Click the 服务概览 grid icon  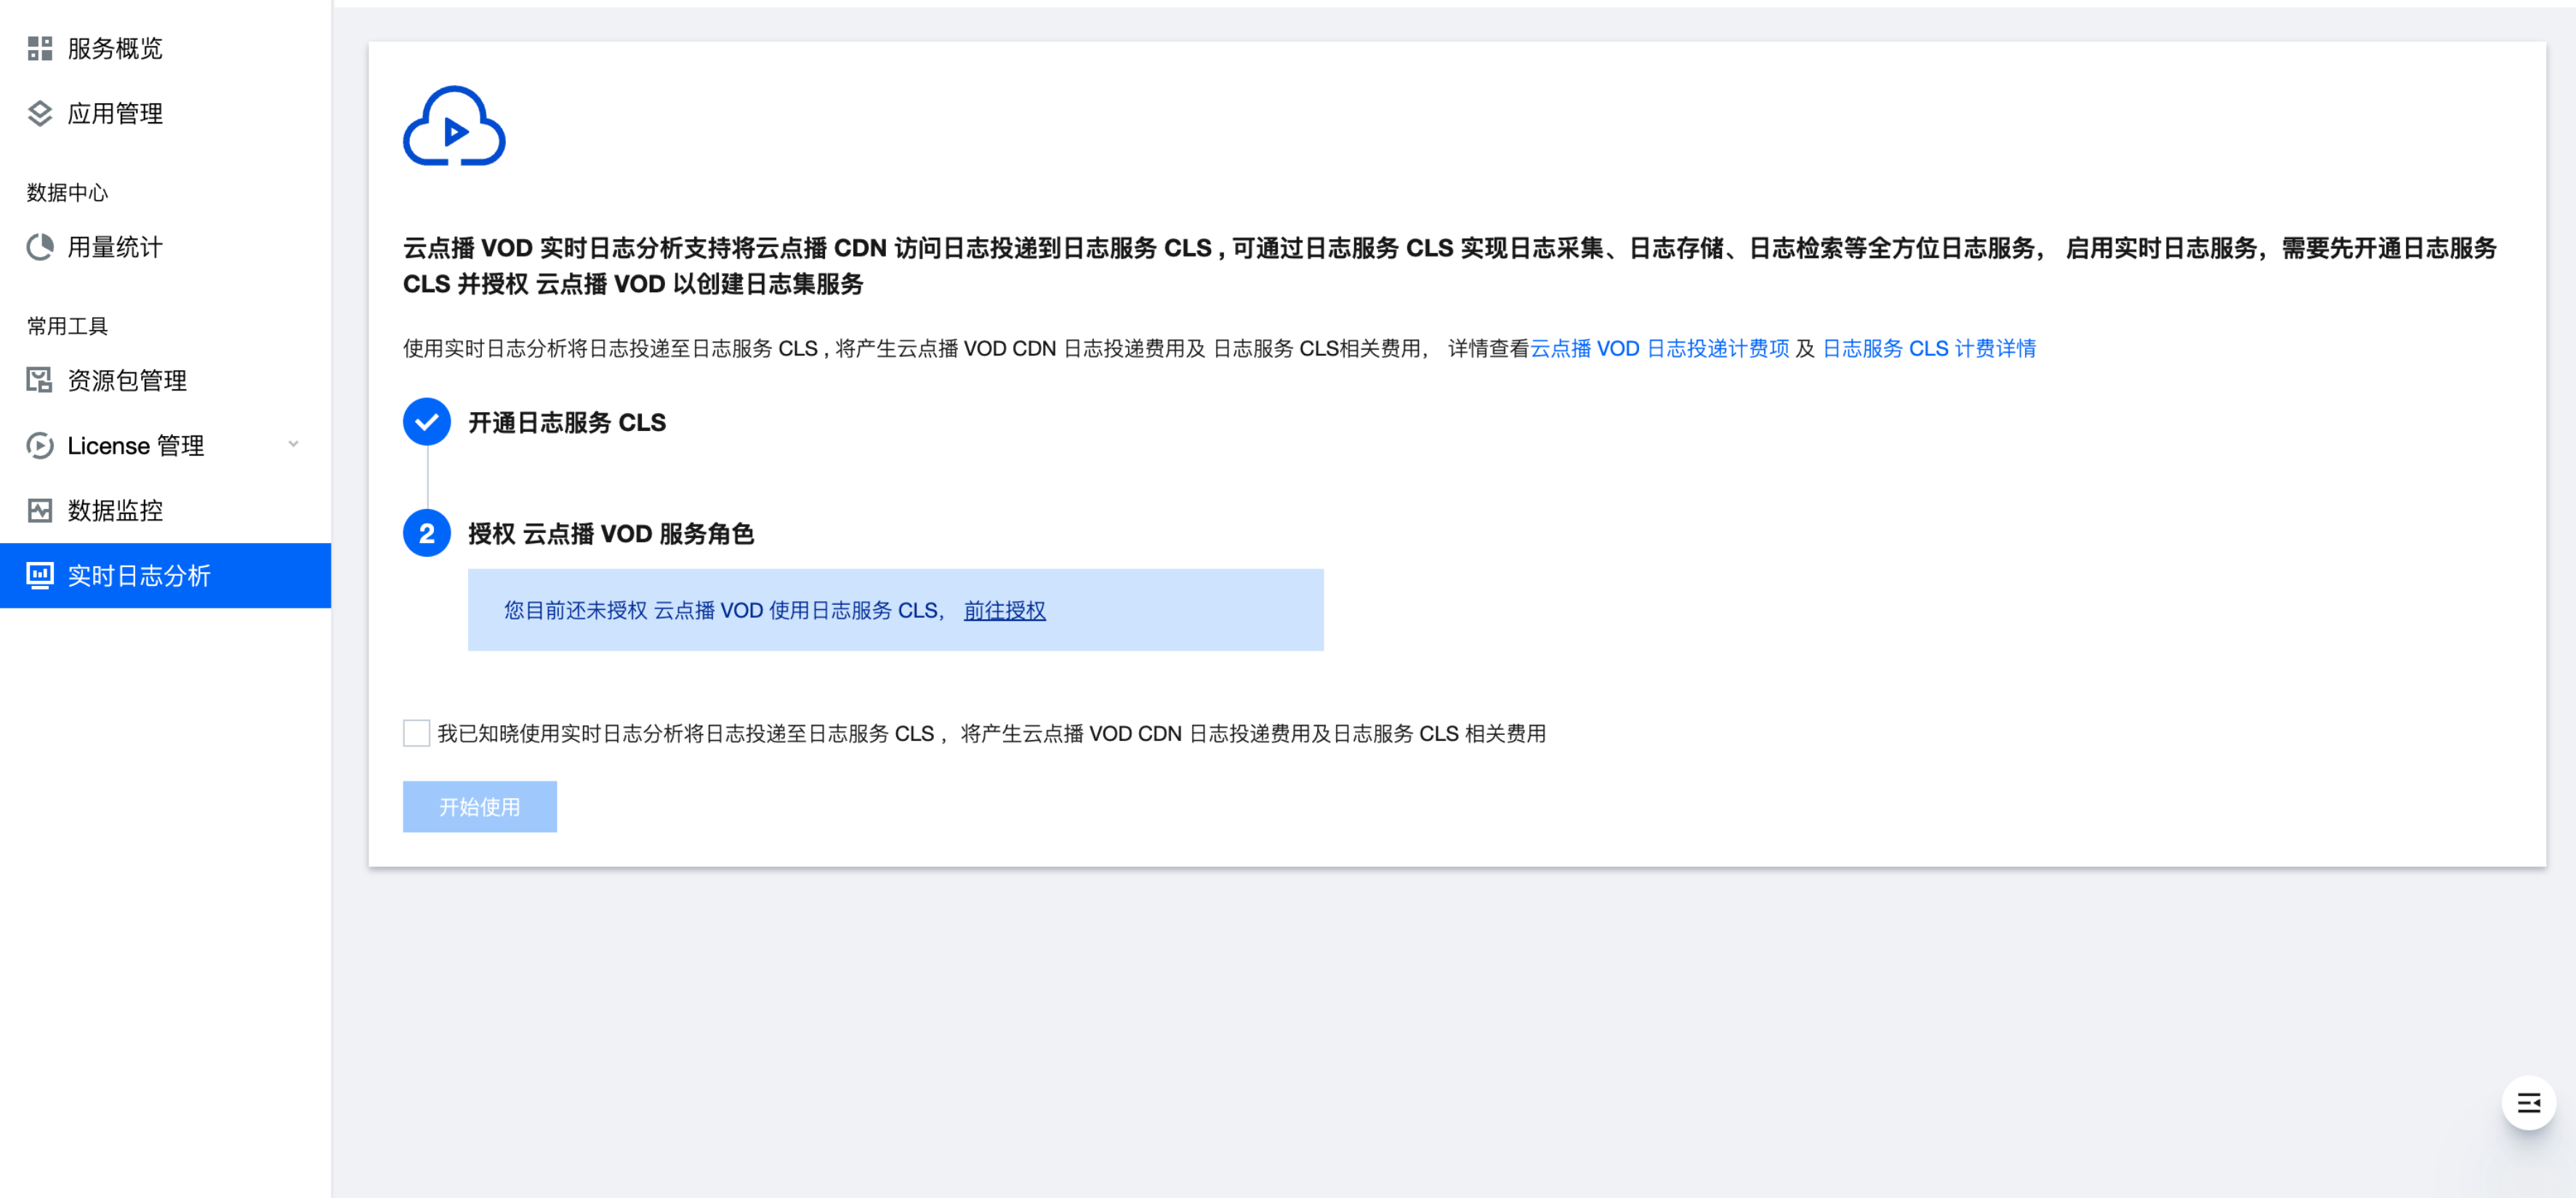pyautogui.click(x=40, y=48)
